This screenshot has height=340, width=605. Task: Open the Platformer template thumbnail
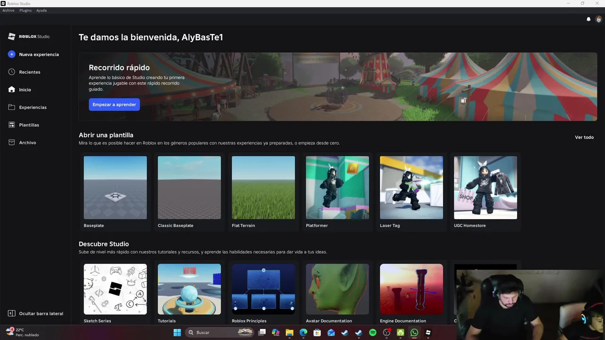click(x=337, y=187)
